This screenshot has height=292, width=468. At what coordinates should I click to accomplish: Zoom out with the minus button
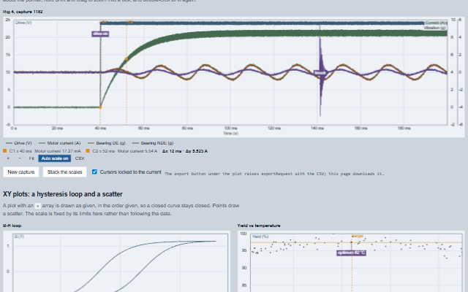(x=20, y=158)
